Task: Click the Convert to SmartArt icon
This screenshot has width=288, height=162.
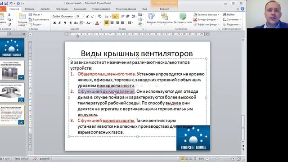Action: (140, 24)
